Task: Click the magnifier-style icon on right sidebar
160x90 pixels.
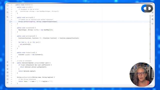Action: [x=152, y=19]
